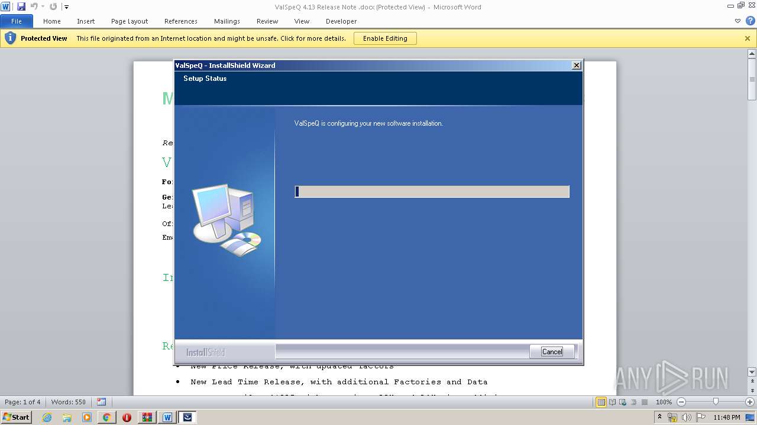Click the network status tray icon

click(672, 417)
